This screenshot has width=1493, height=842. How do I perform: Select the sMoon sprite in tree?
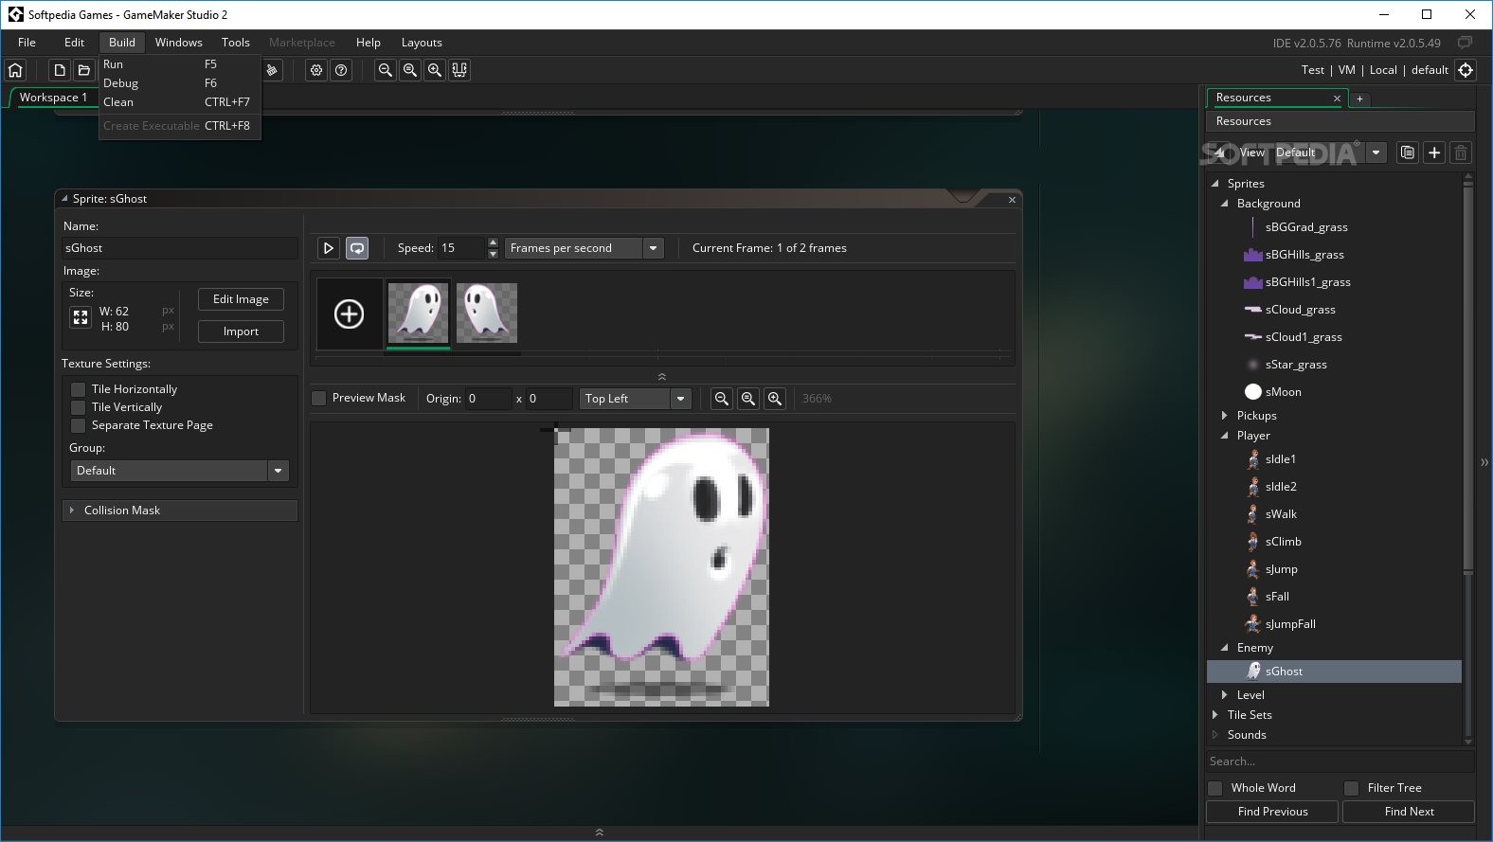point(1283,392)
